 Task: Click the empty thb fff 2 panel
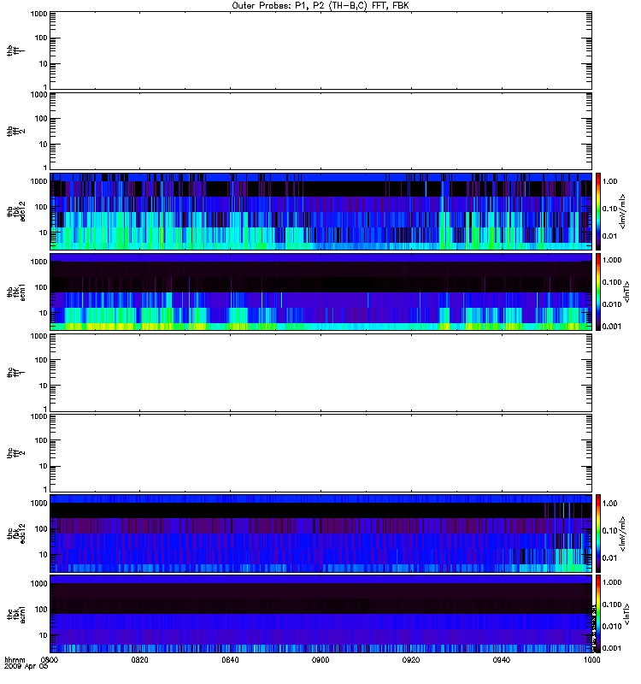[321, 132]
